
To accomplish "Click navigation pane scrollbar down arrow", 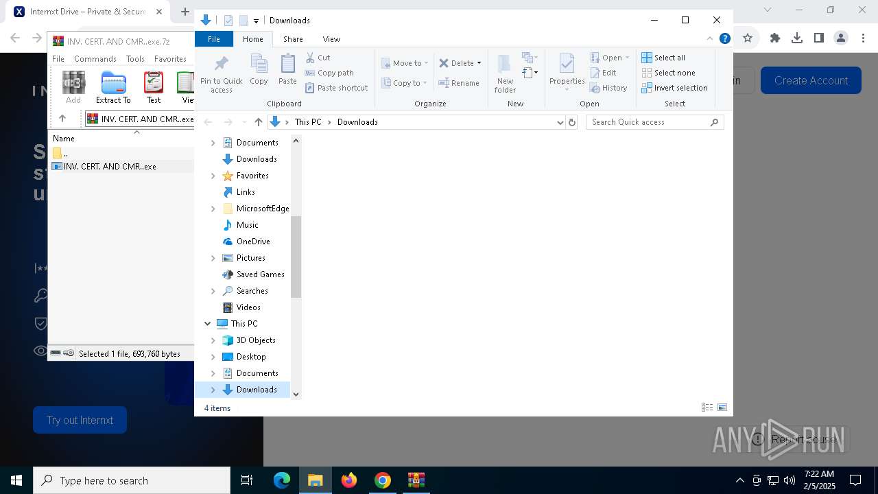I will click(296, 394).
